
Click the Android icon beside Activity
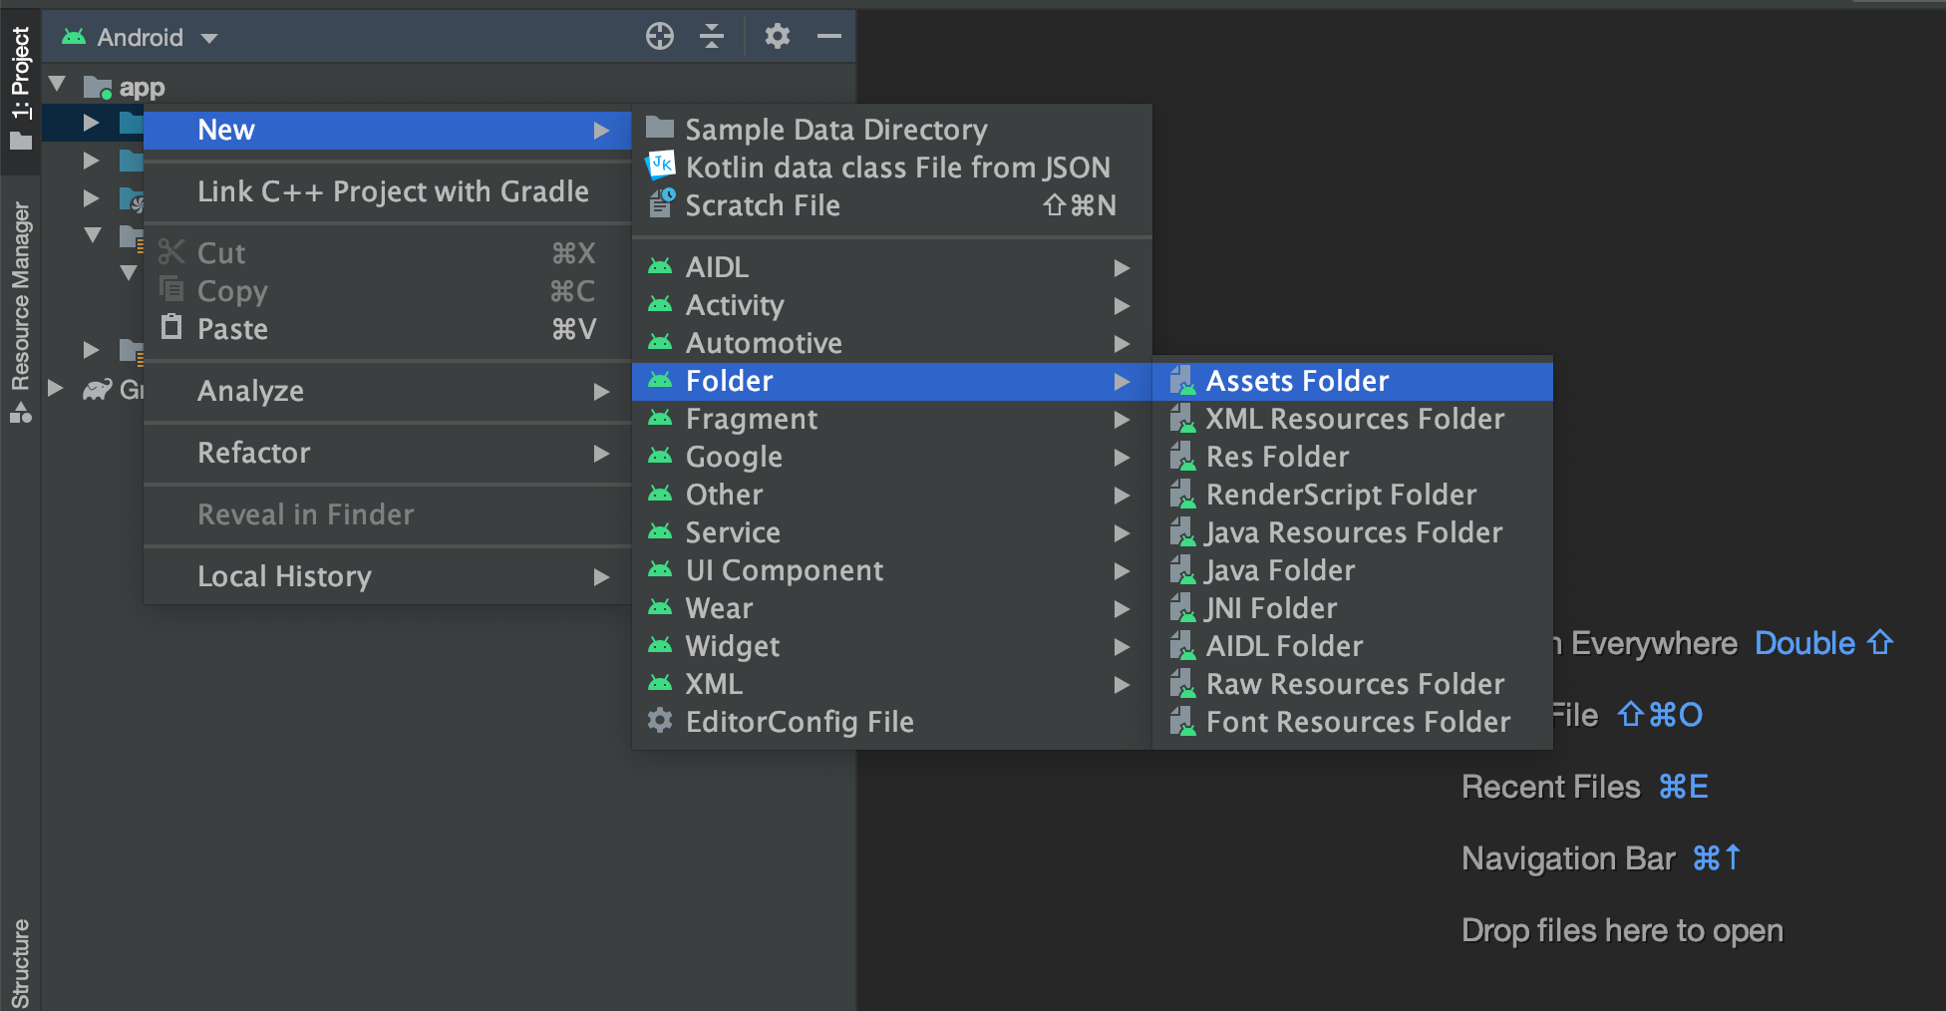coord(660,304)
